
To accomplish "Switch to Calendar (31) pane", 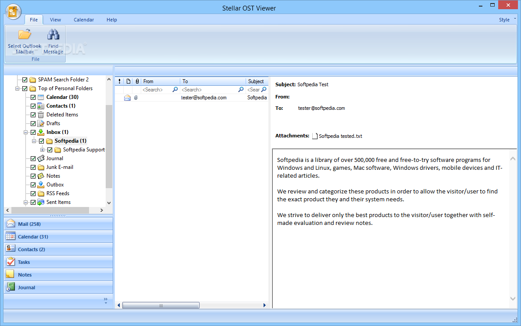I will pos(58,236).
